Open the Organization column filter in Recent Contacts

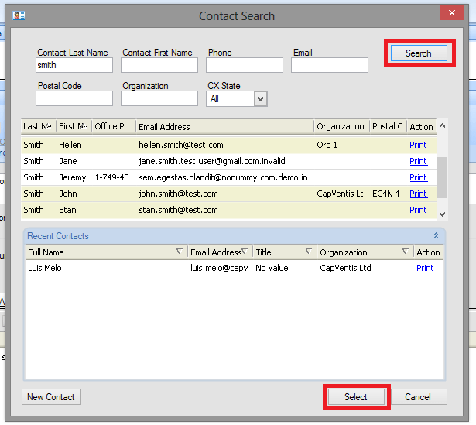[406, 252]
